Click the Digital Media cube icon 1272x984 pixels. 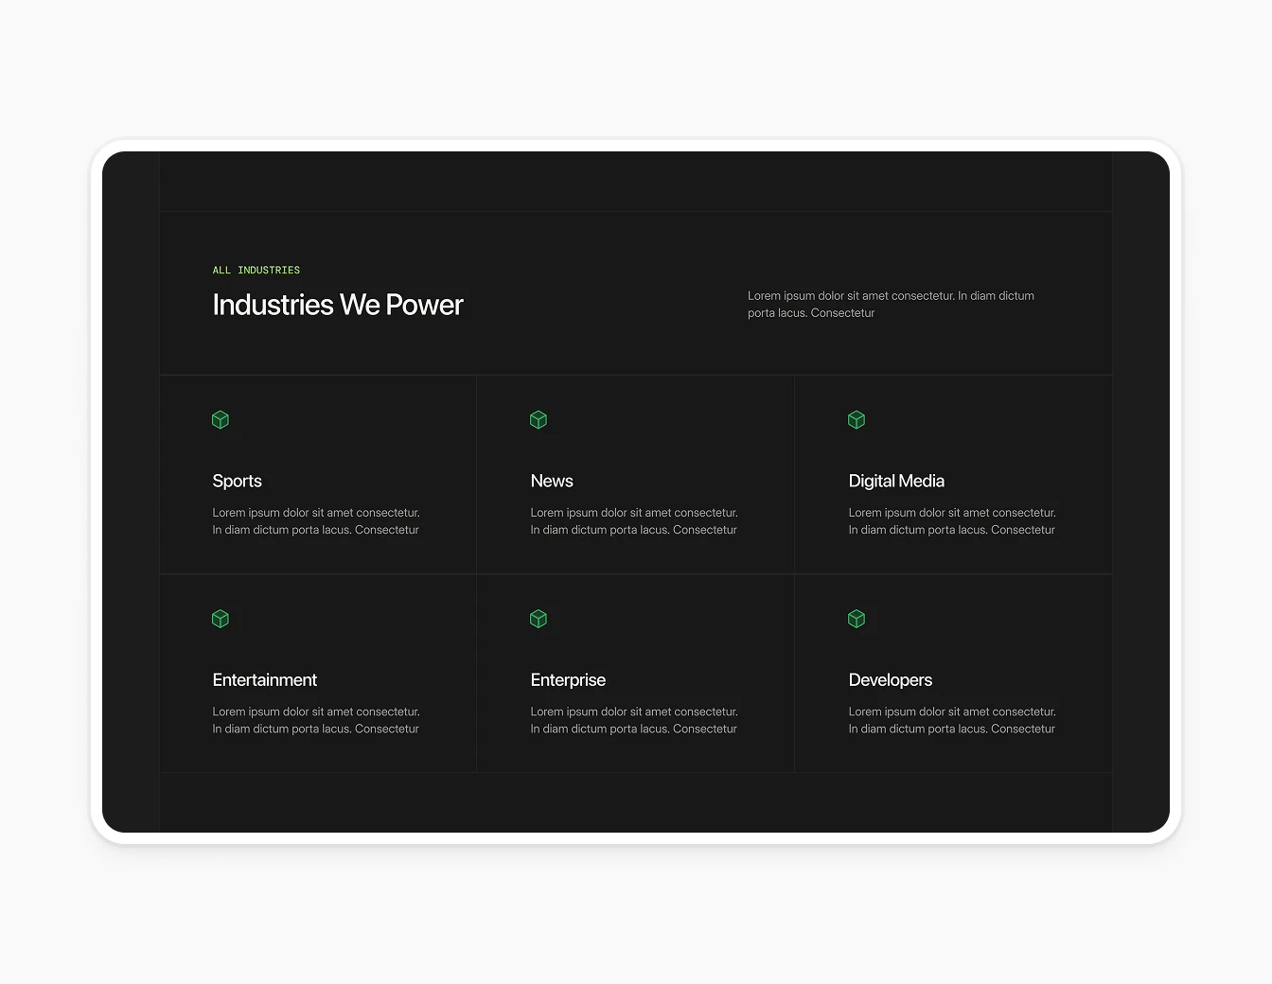tap(857, 420)
